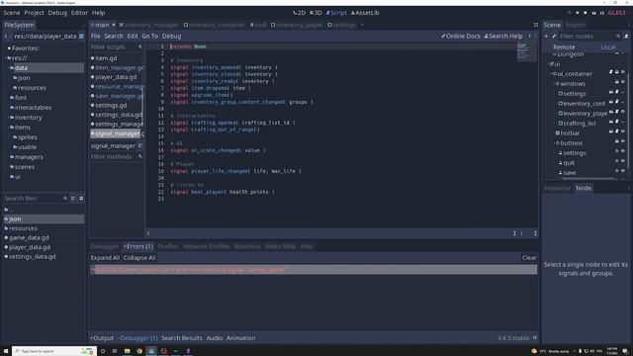The height and width of the screenshot is (356, 633).
Task: Click the Windows taskbar search box
Action: click(x=54, y=351)
